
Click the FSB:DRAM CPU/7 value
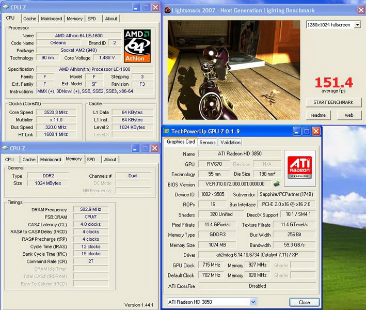point(91,217)
